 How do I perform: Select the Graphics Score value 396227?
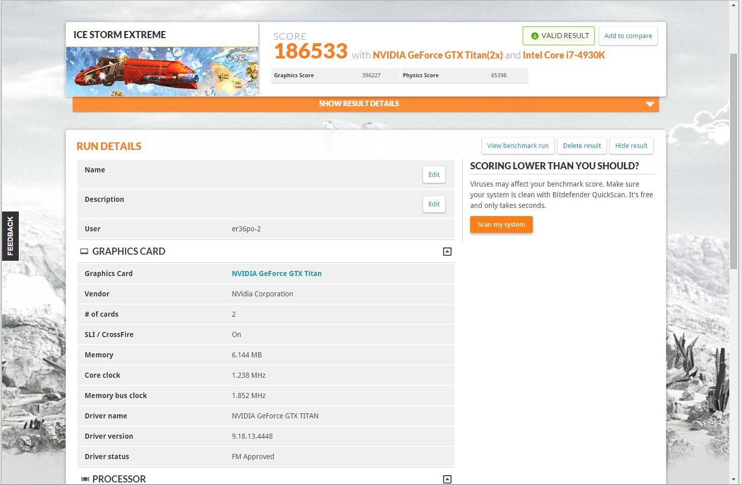tap(372, 76)
